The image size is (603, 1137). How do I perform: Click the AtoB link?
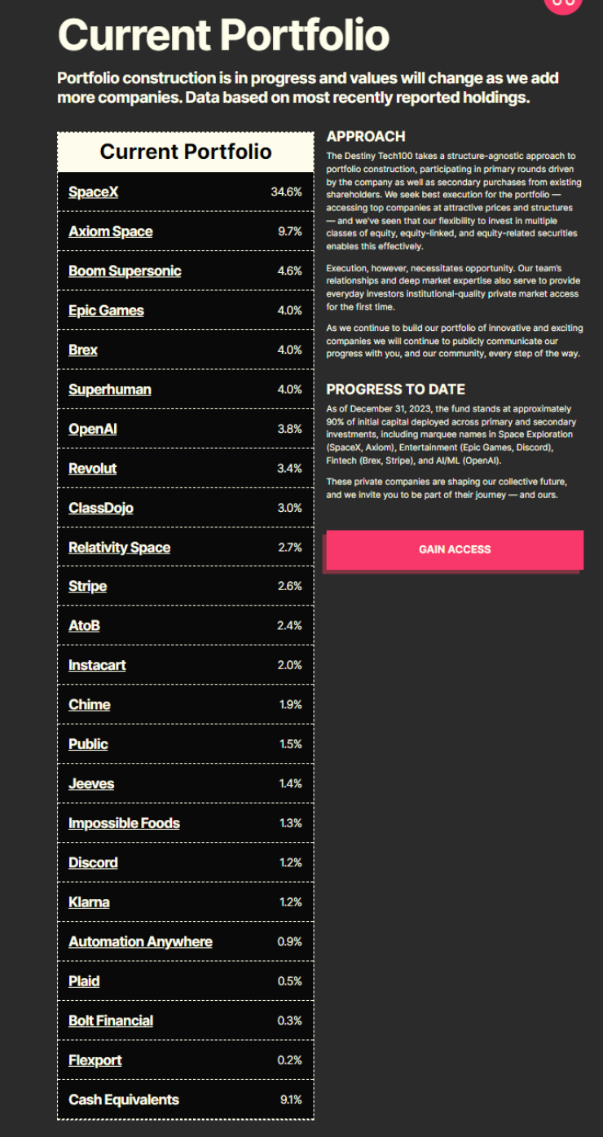click(85, 626)
